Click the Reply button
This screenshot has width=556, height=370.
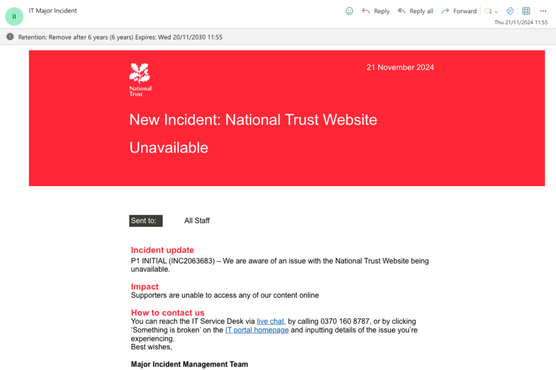pyautogui.click(x=376, y=11)
